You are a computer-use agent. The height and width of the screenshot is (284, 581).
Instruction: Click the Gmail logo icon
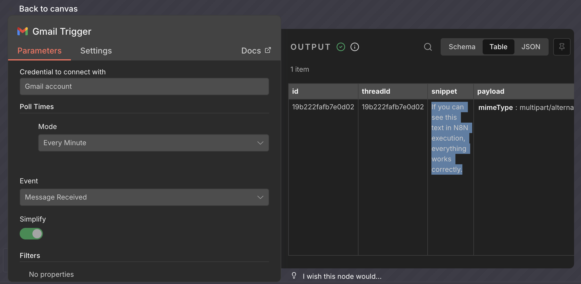23,31
